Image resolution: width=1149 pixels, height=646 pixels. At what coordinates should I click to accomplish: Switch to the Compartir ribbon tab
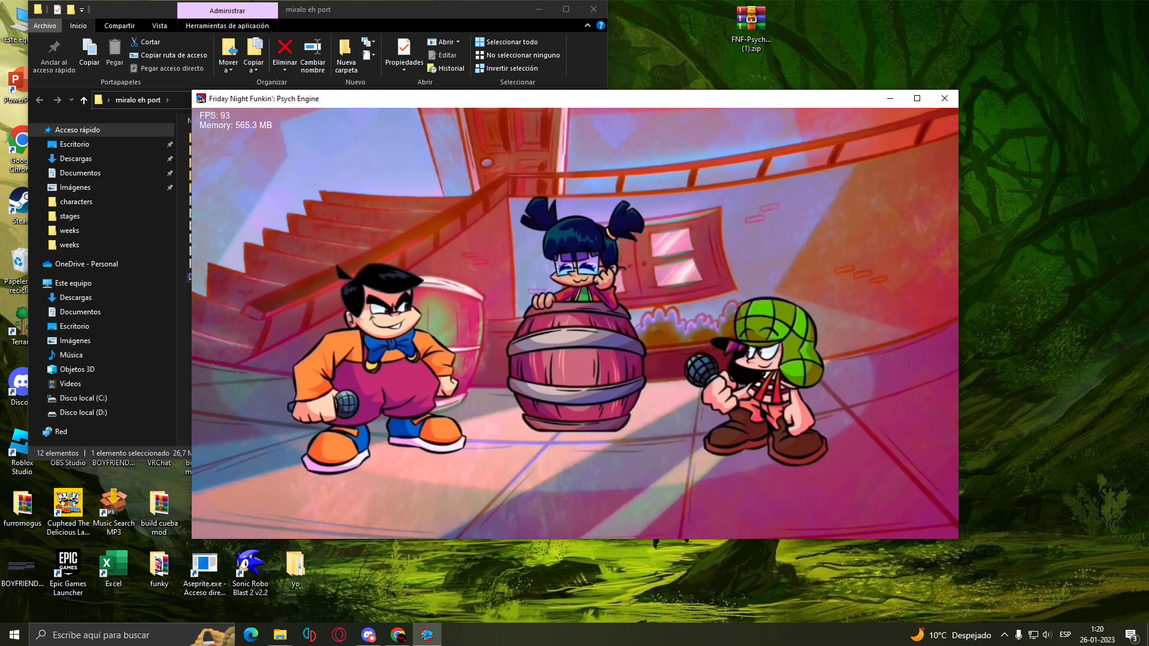[119, 26]
